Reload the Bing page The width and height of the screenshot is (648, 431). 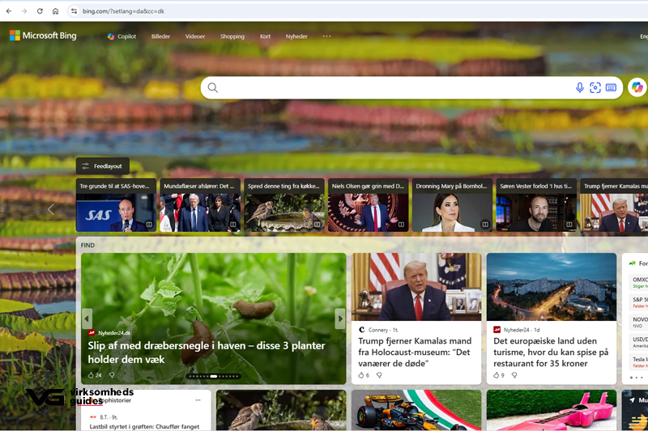pyautogui.click(x=40, y=11)
